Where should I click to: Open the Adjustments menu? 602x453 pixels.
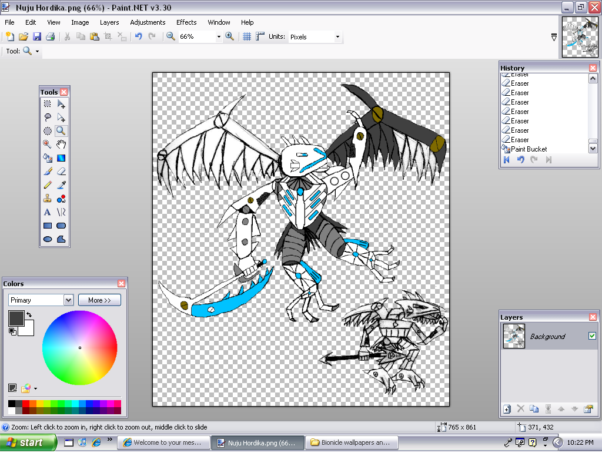[148, 22]
